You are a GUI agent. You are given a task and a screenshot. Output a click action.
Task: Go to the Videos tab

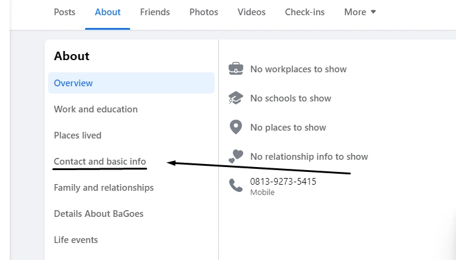click(x=252, y=12)
